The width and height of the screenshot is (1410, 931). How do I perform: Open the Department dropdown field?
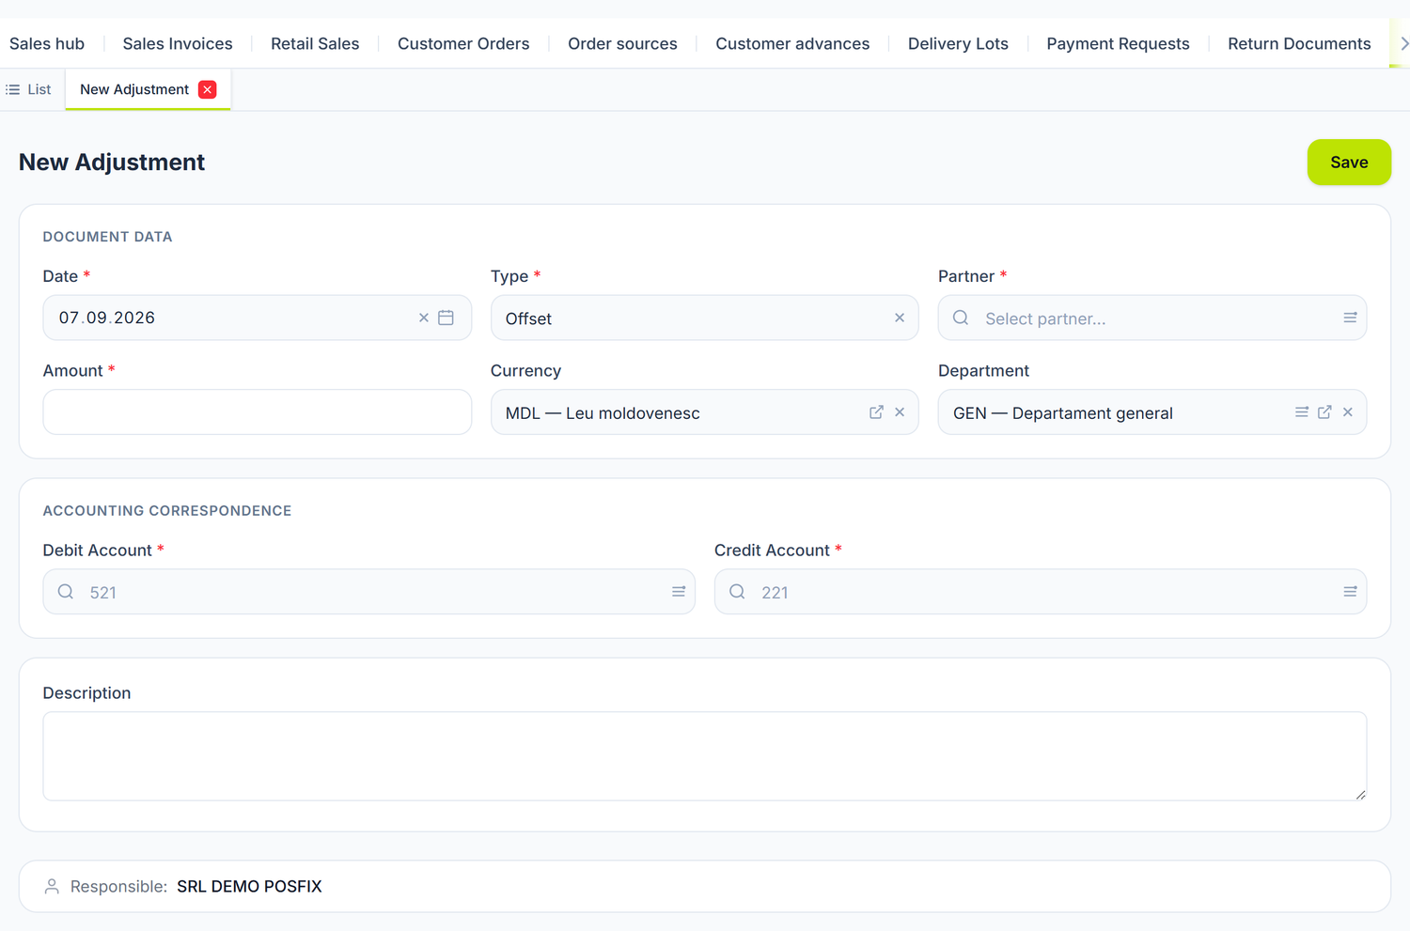pyautogui.click(x=1151, y=411)
